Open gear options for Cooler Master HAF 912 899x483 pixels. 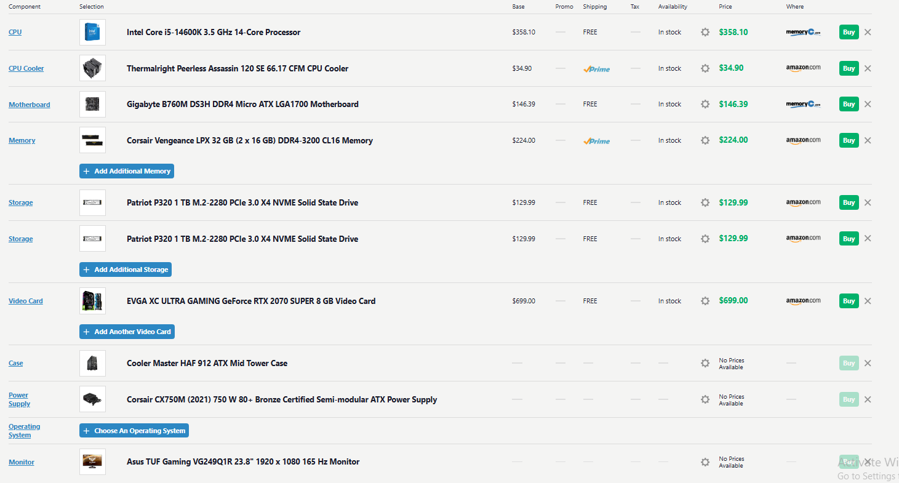click(x=705, y=363)
